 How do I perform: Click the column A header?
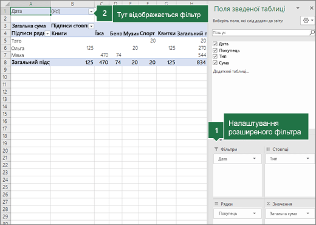point(30,4)
